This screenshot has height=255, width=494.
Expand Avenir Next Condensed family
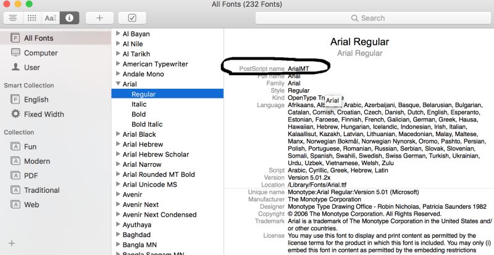pyautogui.click(x=118, y=214)
